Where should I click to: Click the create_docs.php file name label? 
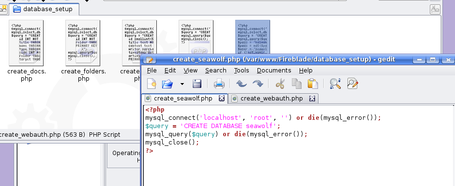coord(27,75)
